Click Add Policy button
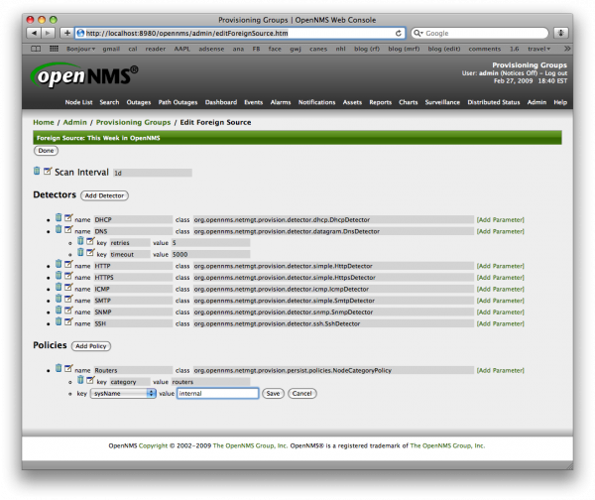This screenshot has width=595, height=500. click(91, 346)
